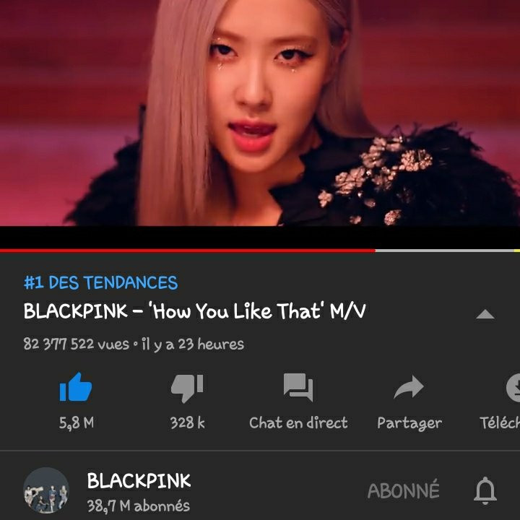Tap the Partager share arrow icon
Image resolution: width=520 pixels, height=520 pixels.
[x=409, y=386]
